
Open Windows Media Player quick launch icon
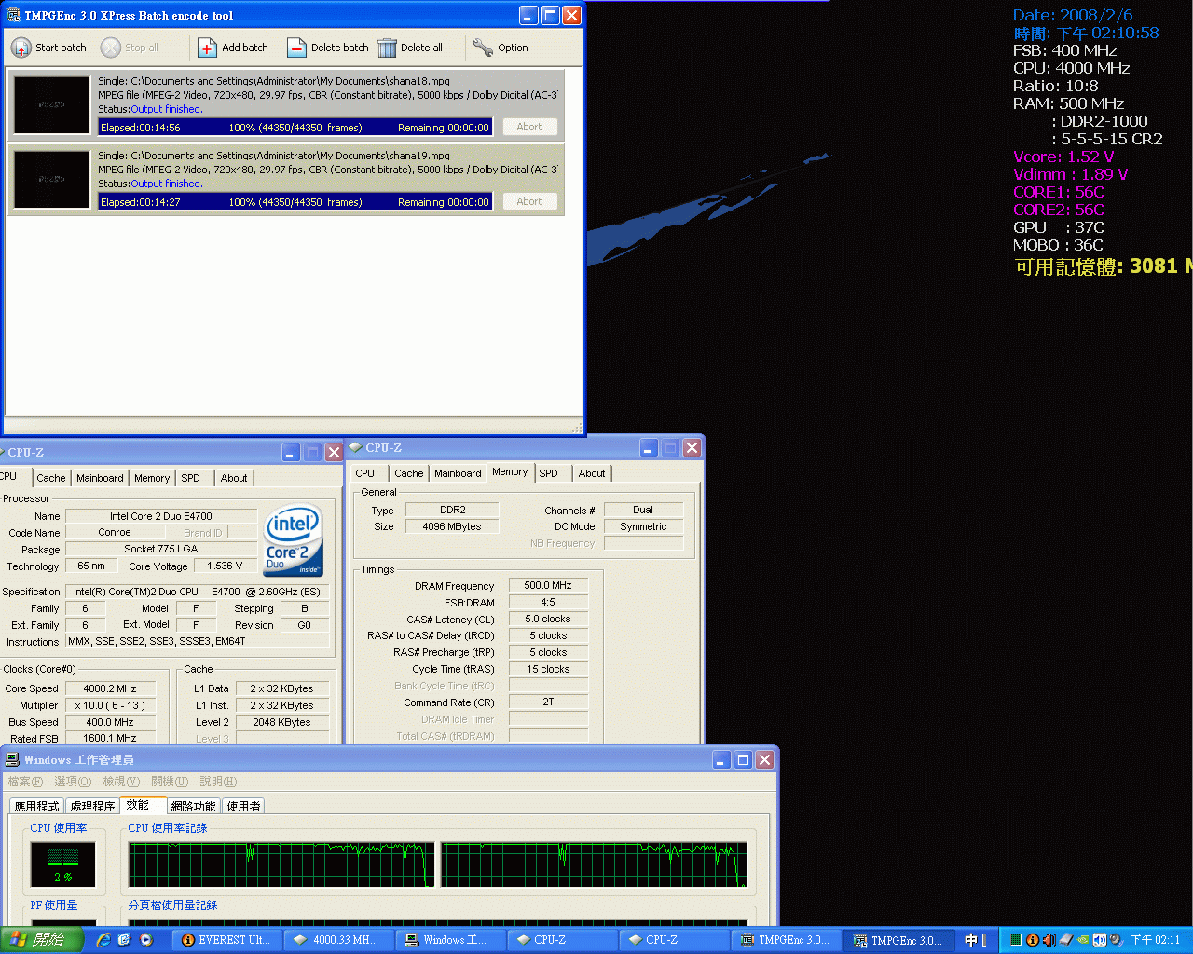coord(146,940)
